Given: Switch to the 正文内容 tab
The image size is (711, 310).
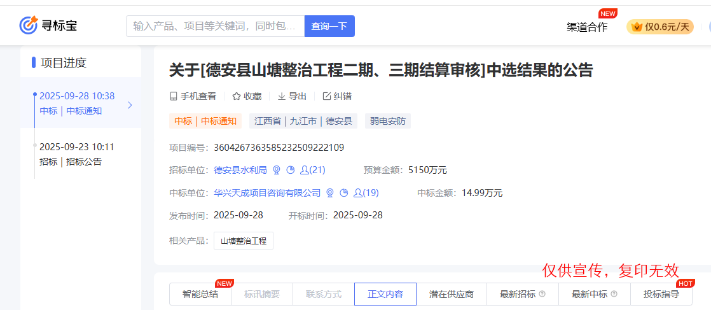Looking at the screenshot, I should point(385,294).
